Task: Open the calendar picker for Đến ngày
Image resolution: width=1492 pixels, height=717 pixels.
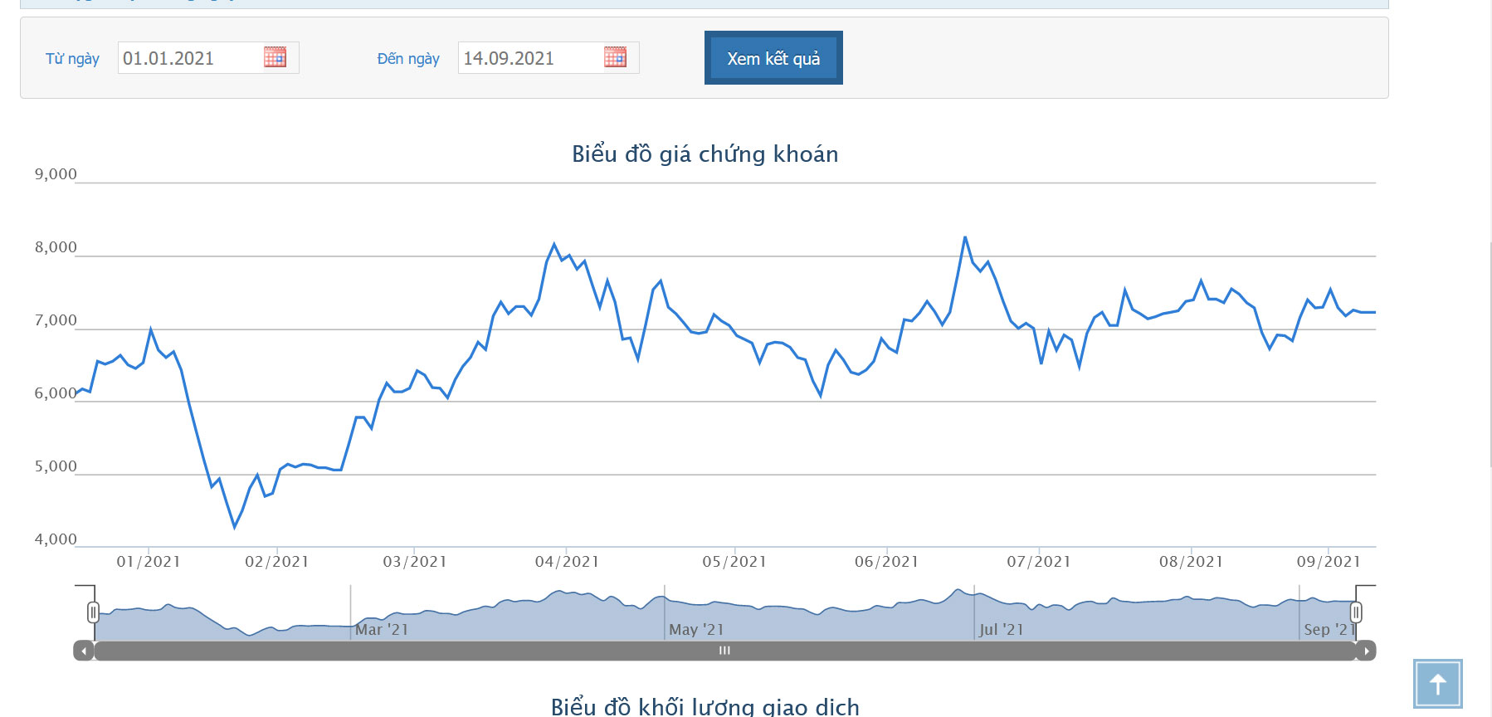Action: coord(615,57)
